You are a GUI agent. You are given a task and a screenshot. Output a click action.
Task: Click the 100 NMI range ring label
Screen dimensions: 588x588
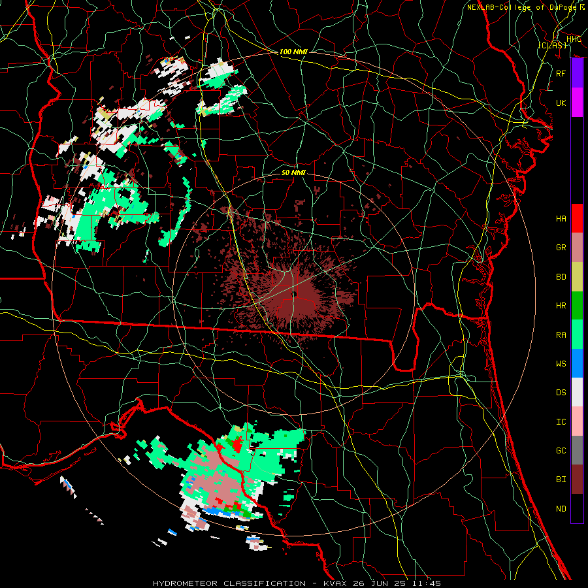[x=293, y=52]
